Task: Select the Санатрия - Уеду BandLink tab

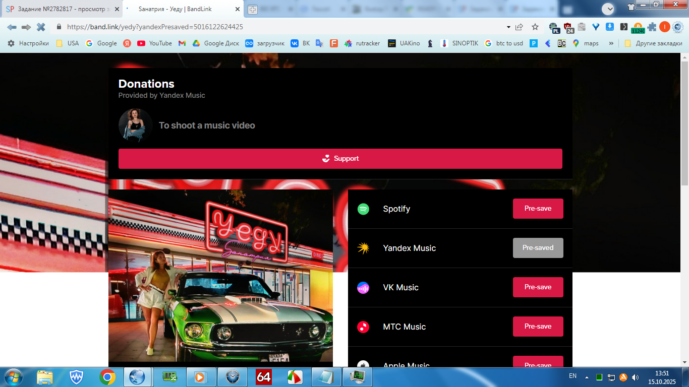Action: pos(184,9)
